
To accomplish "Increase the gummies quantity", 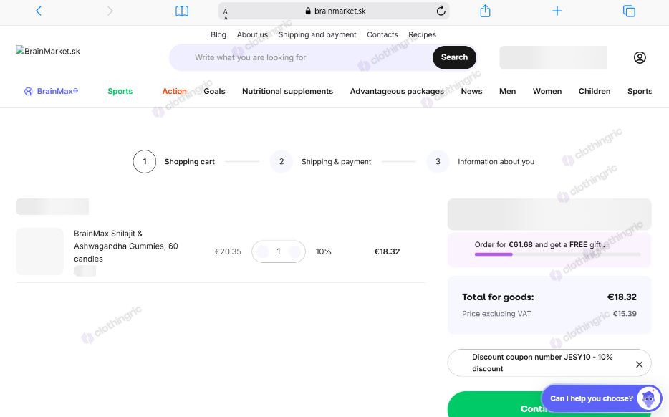I will tap(294, 251).
